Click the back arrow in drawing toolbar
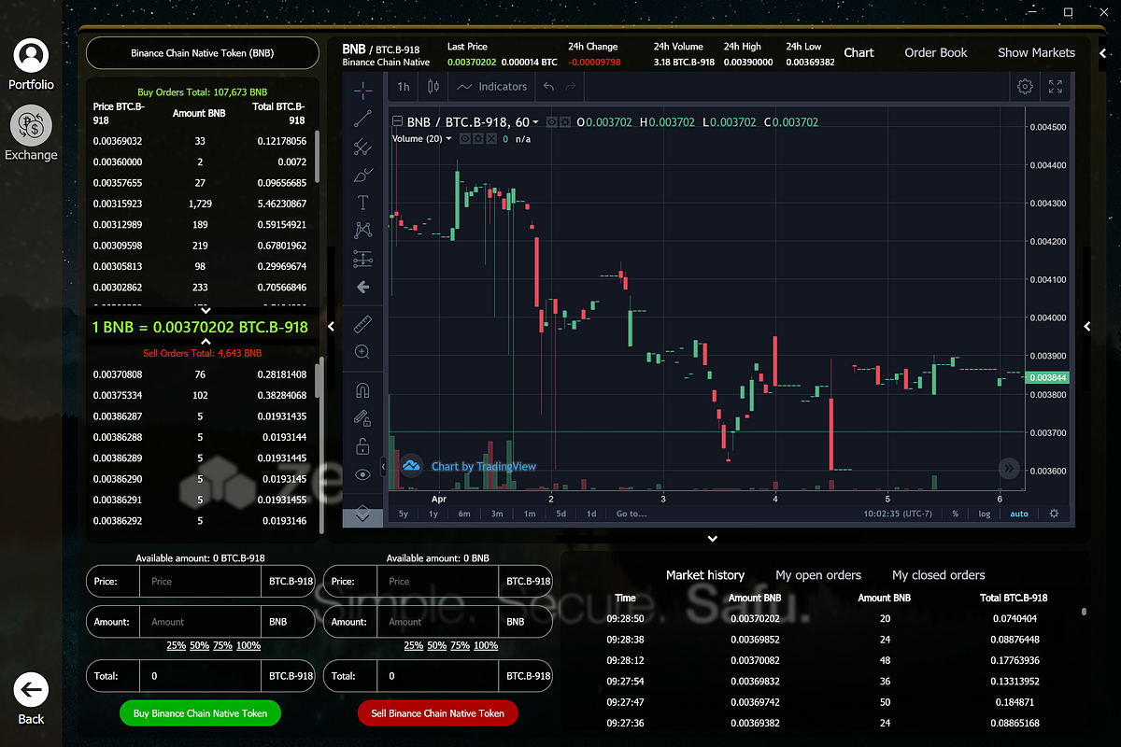Viewport: 1121px width, 747px height. [x=363, y=287]
